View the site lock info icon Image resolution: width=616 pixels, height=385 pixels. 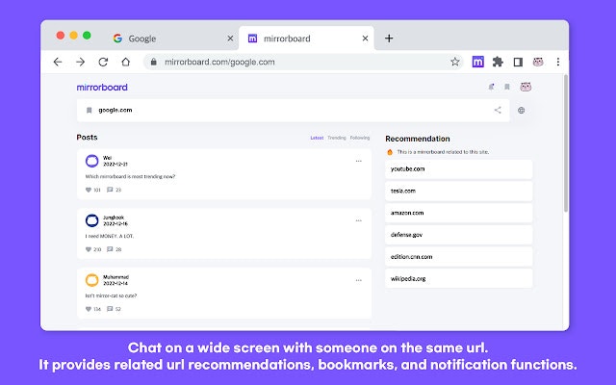click(x=154, y=62)
